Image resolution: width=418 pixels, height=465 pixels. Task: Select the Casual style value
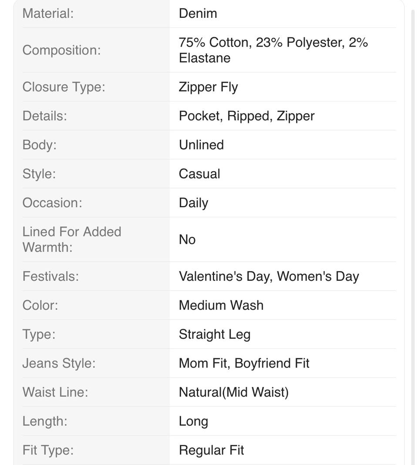(x=199, y=174)
